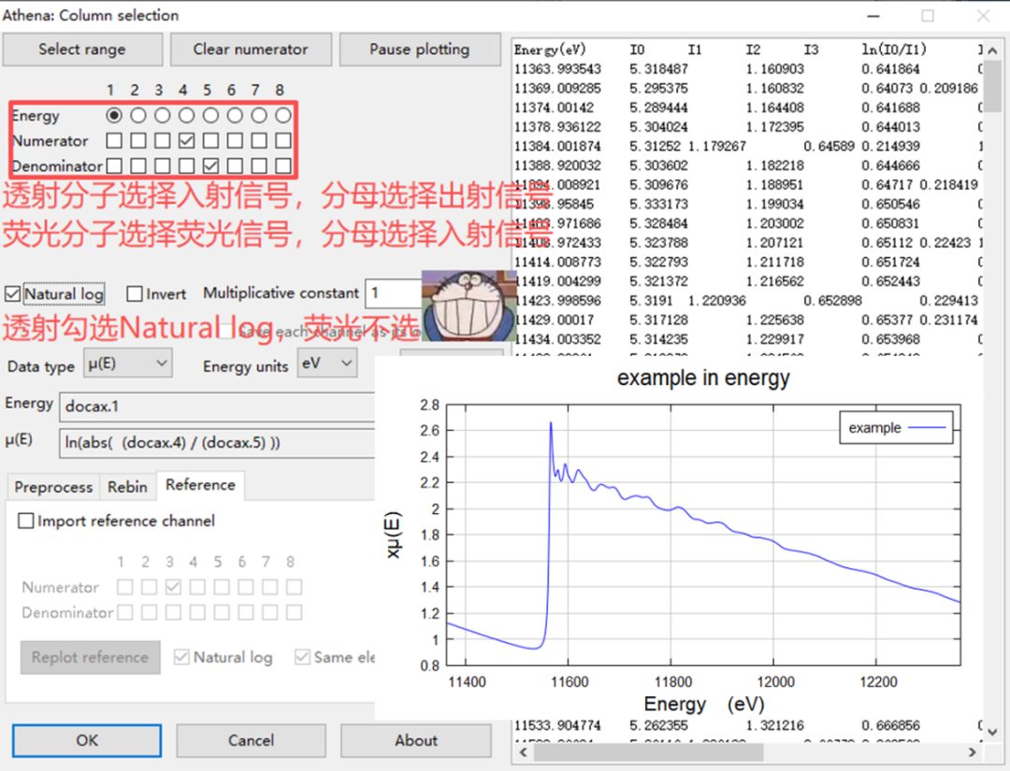Enable Import reference channel checkbox
The width and height of the screenshot is (1010, 771).
pos(26,521)
